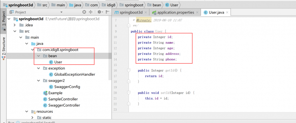Screen dimensions: 296x123
Task: Click the fold end marker at line 18
Action: (x=129, y=81)
